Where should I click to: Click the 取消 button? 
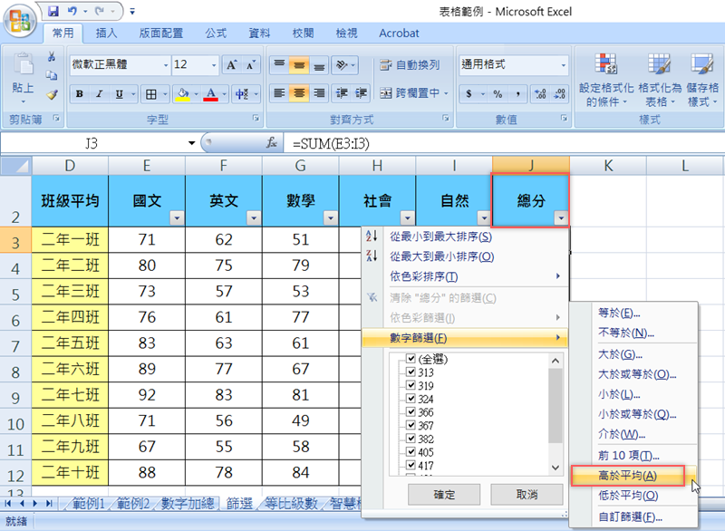pyautogui.click(x=526, y=495)
